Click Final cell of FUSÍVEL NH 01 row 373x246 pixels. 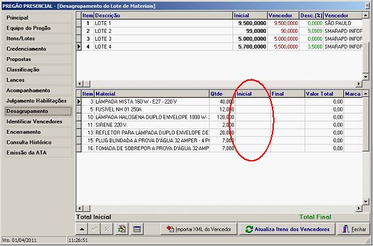click(288, 110)
